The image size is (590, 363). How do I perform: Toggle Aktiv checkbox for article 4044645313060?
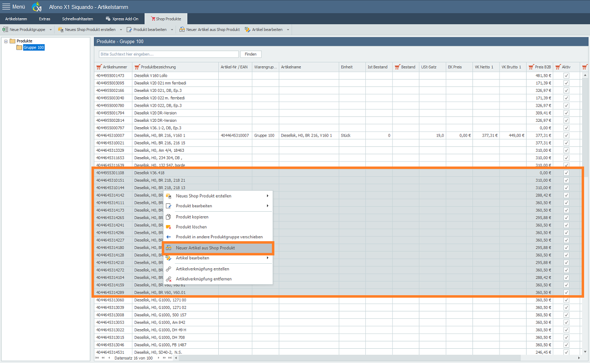click(566, 300)
